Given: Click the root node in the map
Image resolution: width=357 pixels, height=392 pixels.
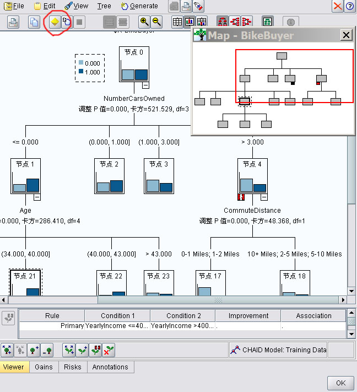Looking at the screenshot, I should [282, 56].
